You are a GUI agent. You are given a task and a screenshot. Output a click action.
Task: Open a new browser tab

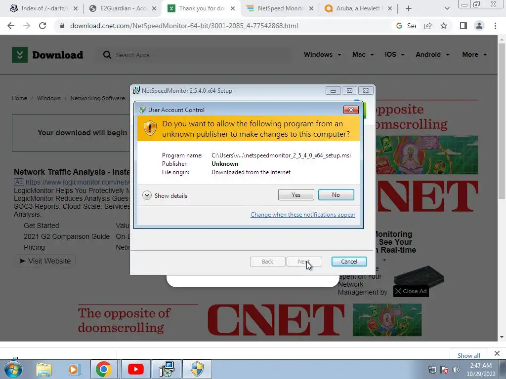coord(409,8)
